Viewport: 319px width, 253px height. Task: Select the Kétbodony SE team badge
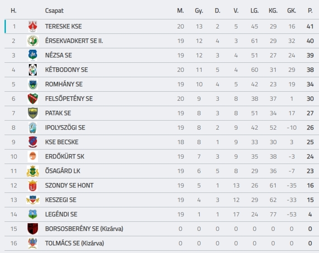(33, 70)
